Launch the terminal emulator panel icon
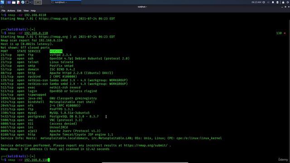This screenshot has width=290, height=163. point(27,2)
